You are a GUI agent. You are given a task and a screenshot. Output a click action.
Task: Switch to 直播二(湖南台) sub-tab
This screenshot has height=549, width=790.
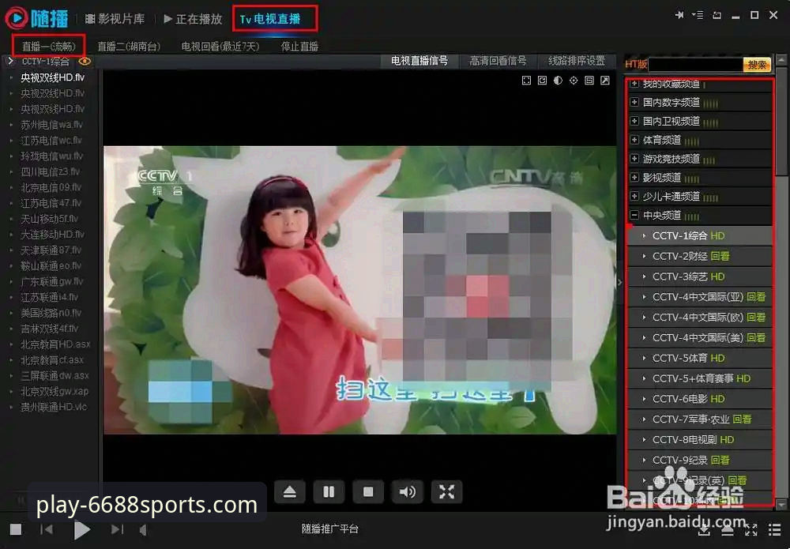tap(129, 47)
